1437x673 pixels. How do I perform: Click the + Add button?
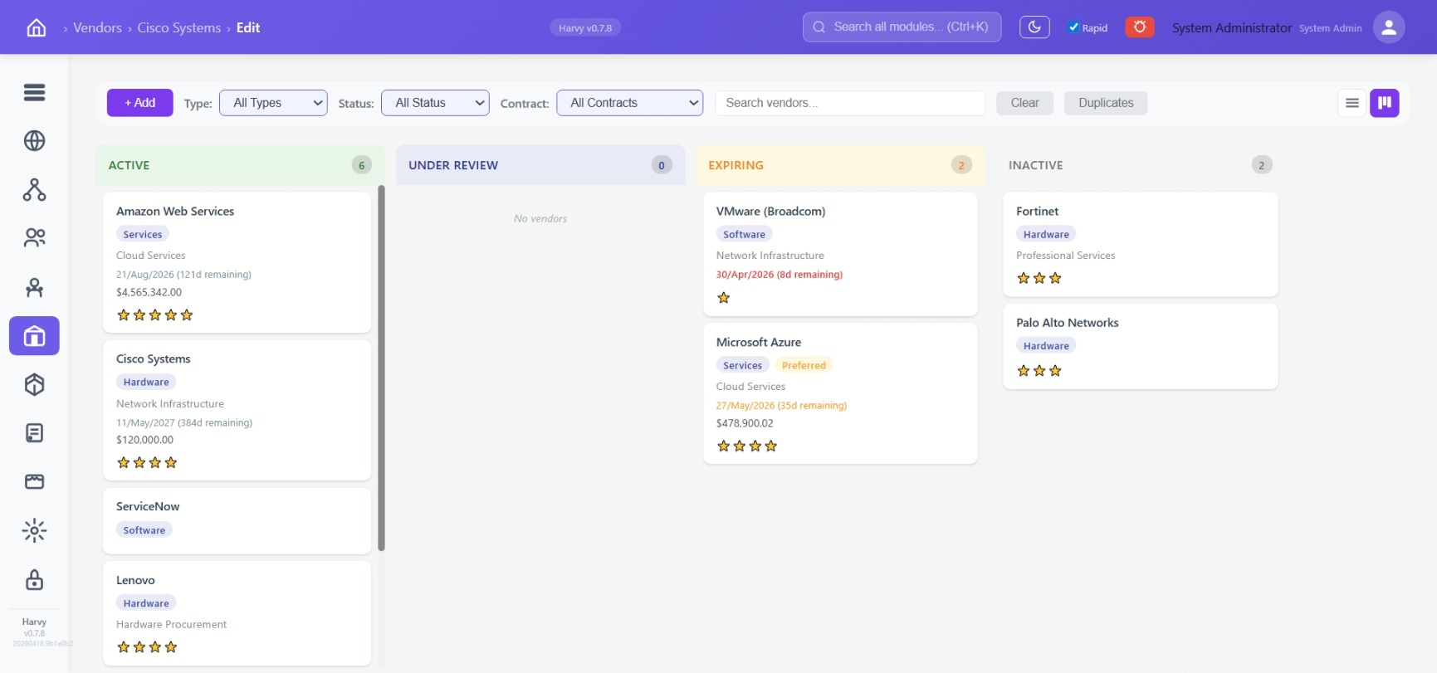point(140,103)
